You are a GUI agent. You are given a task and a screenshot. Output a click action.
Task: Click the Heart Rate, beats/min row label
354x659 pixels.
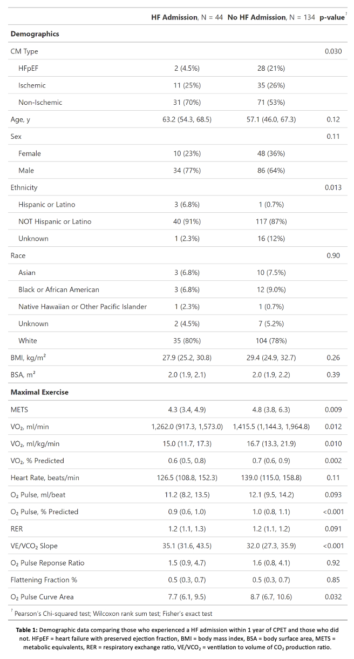coord(45,478)
